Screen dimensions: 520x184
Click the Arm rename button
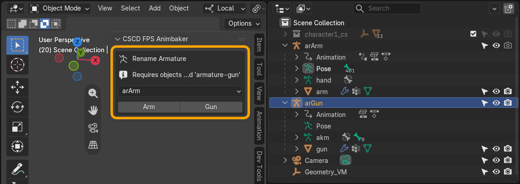[149, 107]
